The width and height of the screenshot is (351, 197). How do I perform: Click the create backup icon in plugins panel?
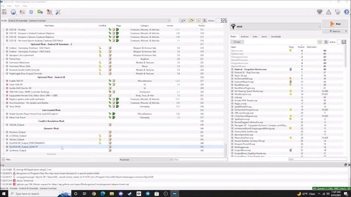326,42
